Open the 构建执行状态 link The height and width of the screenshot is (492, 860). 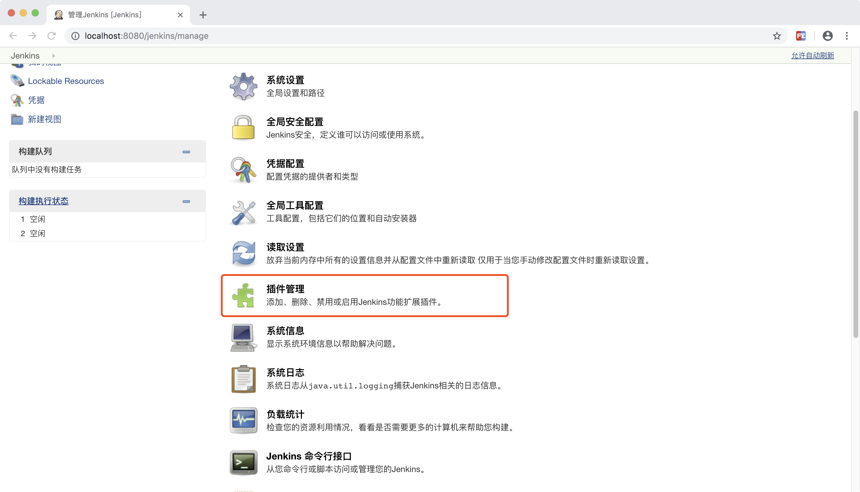pos(44,201)
